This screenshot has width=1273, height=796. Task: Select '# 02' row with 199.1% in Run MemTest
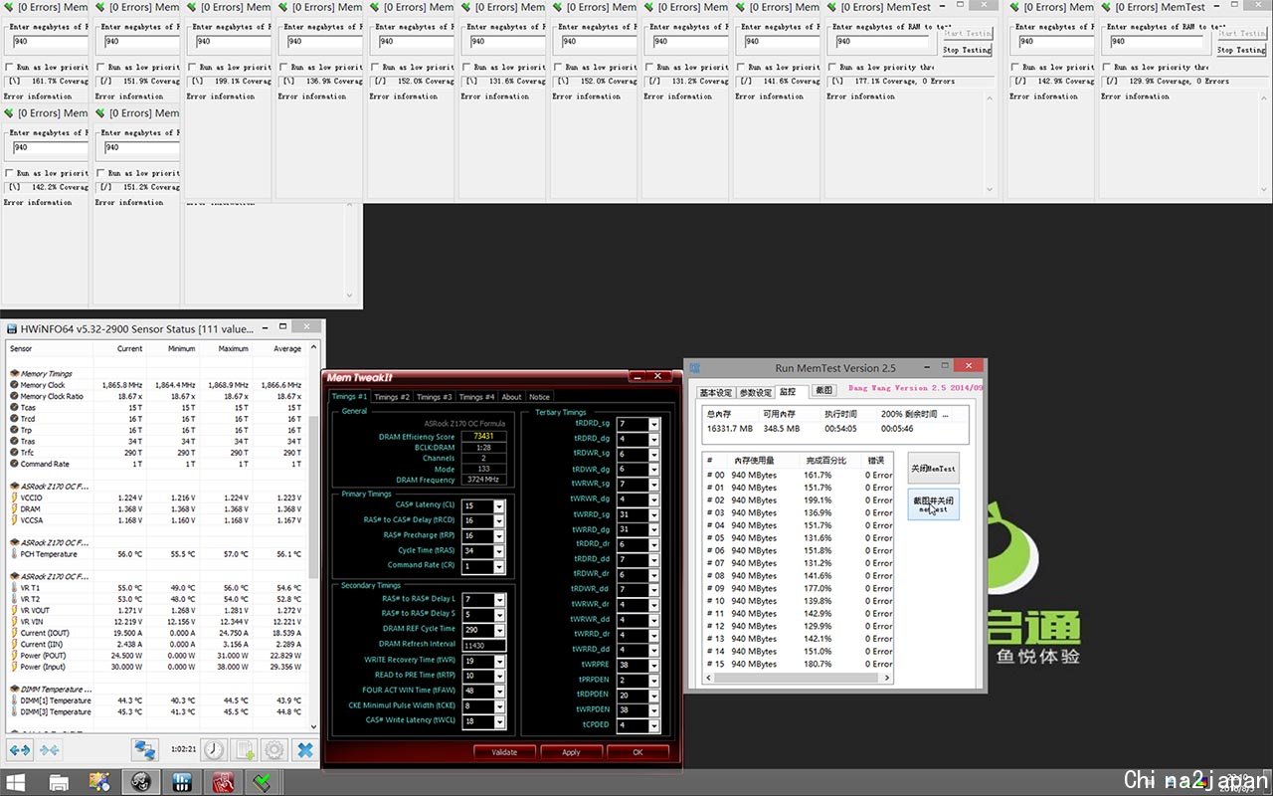click(798, 500)
